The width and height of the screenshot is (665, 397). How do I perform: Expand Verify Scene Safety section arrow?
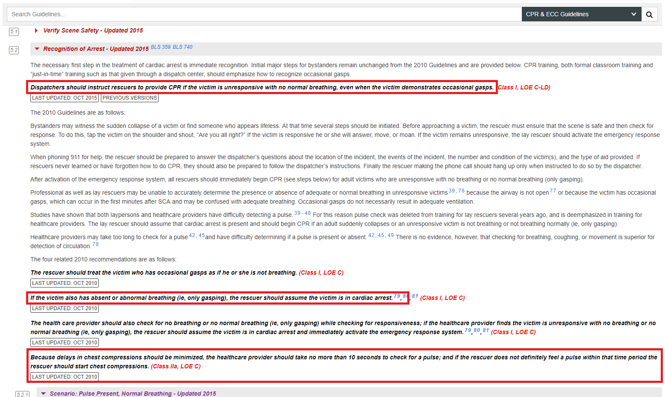click(x=36, y=30)
